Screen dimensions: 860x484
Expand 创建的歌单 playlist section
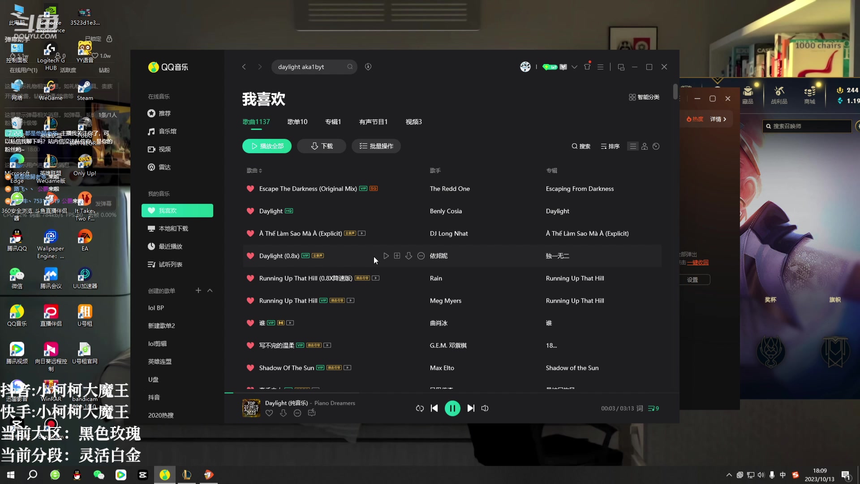tap(210, 290)
